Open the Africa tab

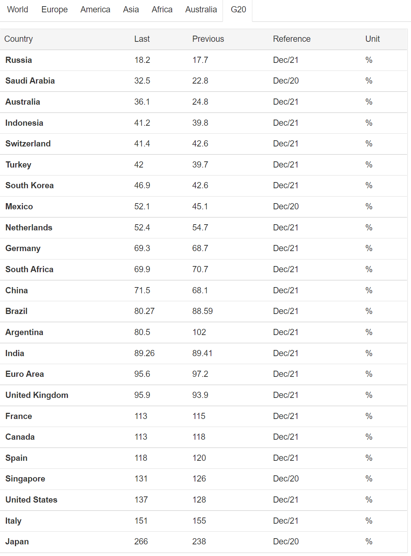[162, 9]
